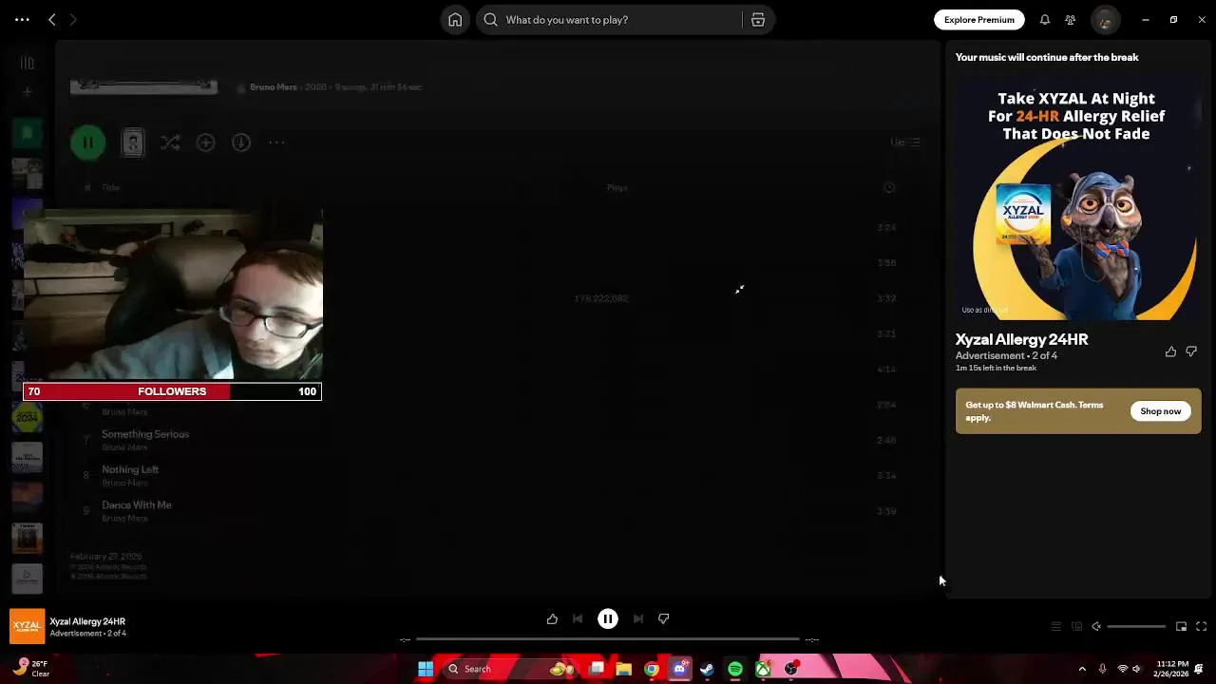
Task: Save album to Your Library
Action: coord(205,142)
